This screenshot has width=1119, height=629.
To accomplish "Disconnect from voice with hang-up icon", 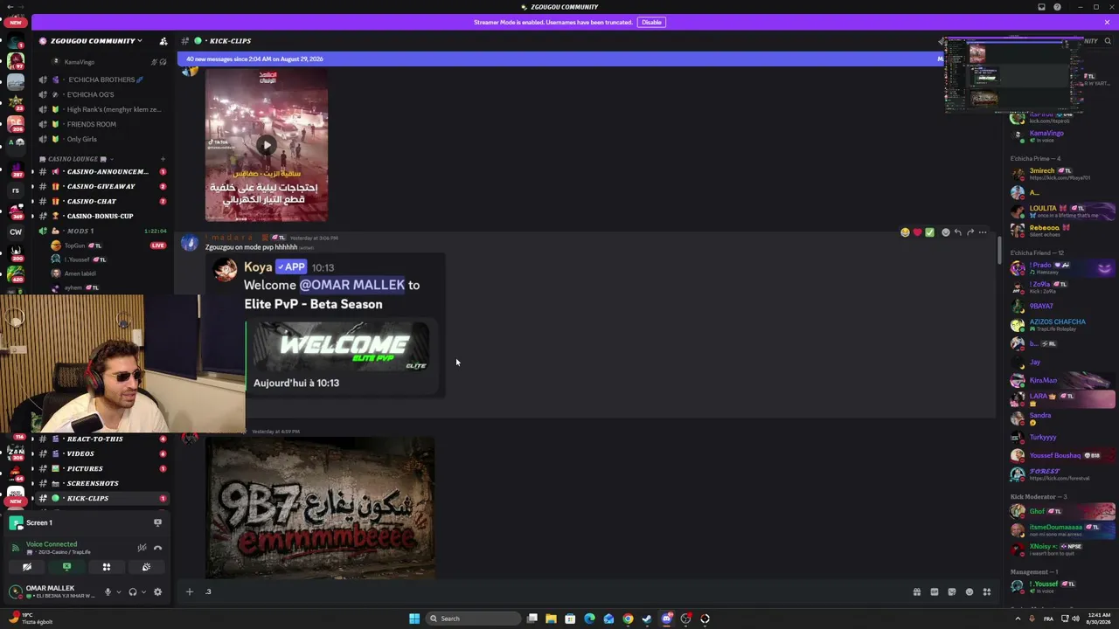I will click(x=157, y=548).
